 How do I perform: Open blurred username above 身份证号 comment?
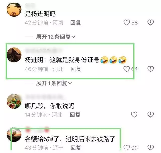[x=44, y=50]
